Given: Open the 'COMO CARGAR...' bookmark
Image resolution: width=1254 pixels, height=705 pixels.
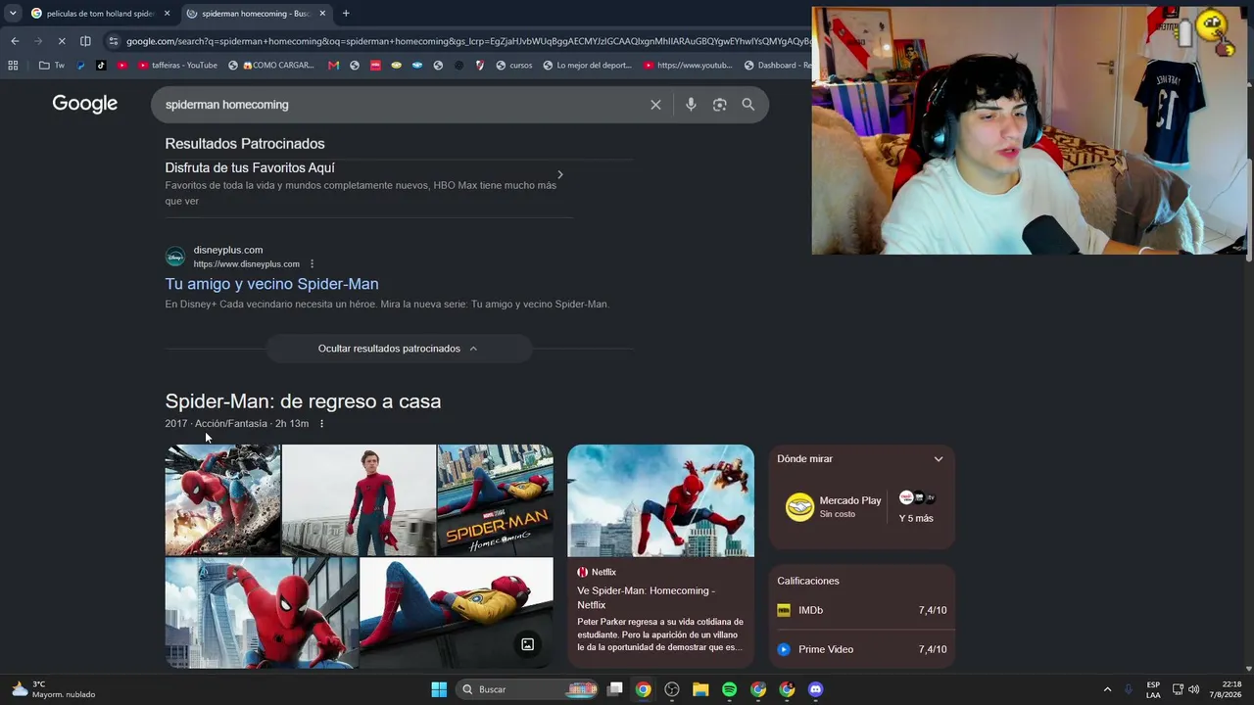Looking at the screenshot, I should [271, 66].
